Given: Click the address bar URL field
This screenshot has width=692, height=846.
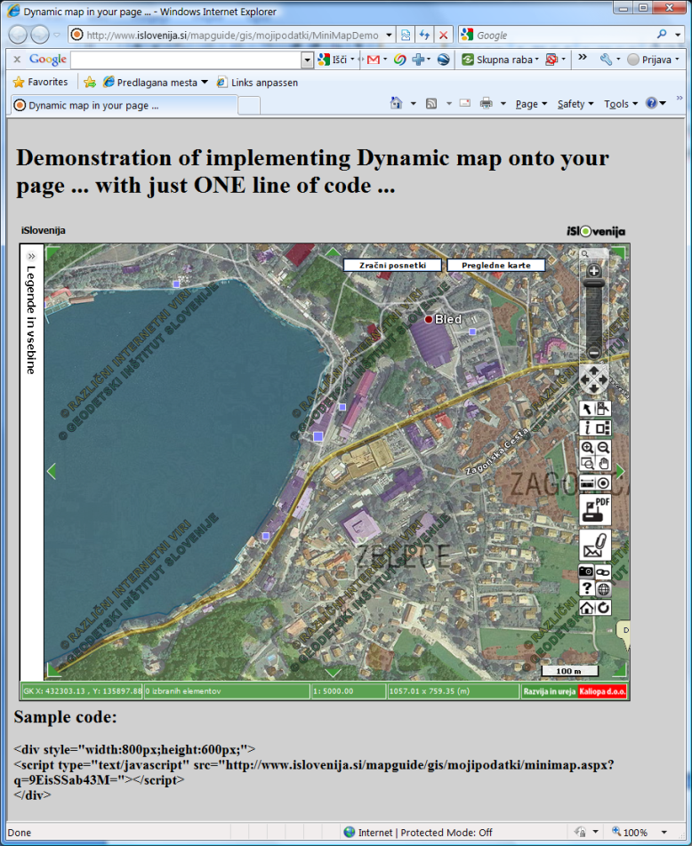Looking at the screenshot, I should tap(232, 35).
